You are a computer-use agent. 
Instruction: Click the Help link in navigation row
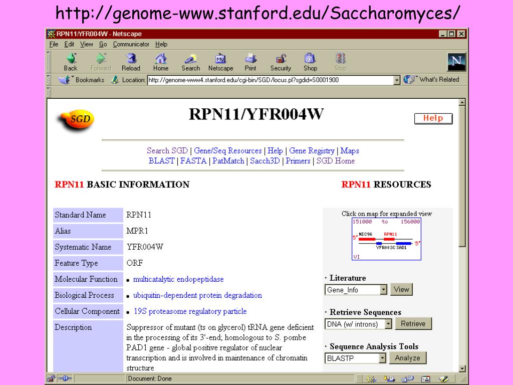tap(275, 150)
